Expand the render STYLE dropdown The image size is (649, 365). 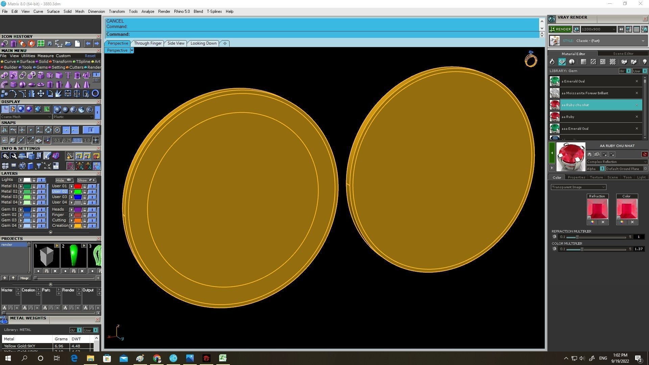(643, 41)
